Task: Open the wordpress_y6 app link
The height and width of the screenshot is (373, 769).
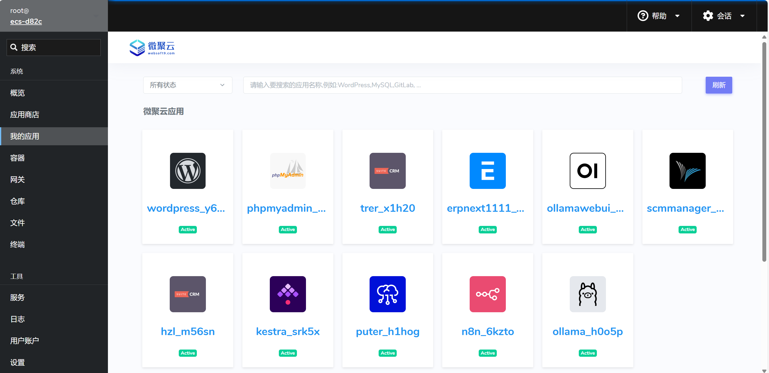Action: (186, 208)
